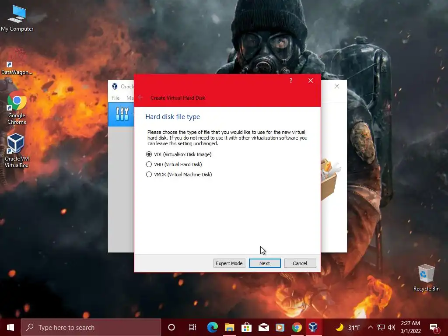Viewport: 448px width, 336px height.
Task: Open media player icon on taskbar
Action: click(280, 327)
